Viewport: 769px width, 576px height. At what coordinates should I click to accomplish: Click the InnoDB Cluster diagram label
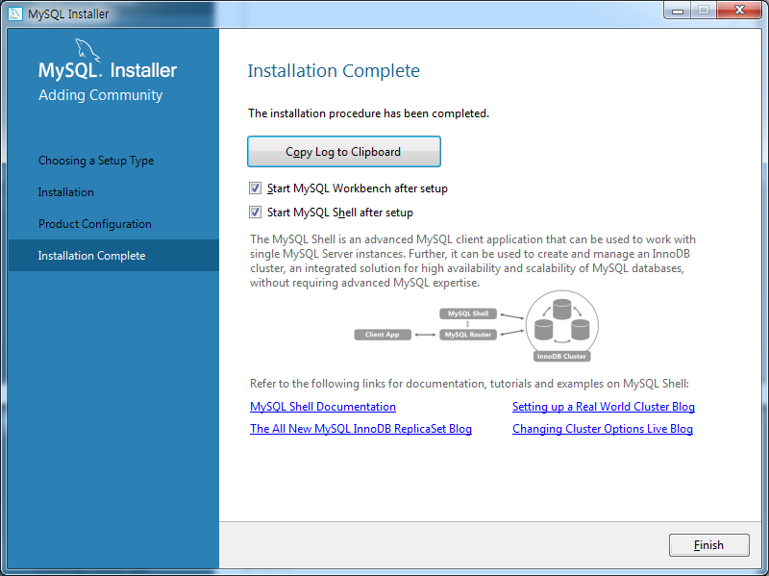point(561,356)
